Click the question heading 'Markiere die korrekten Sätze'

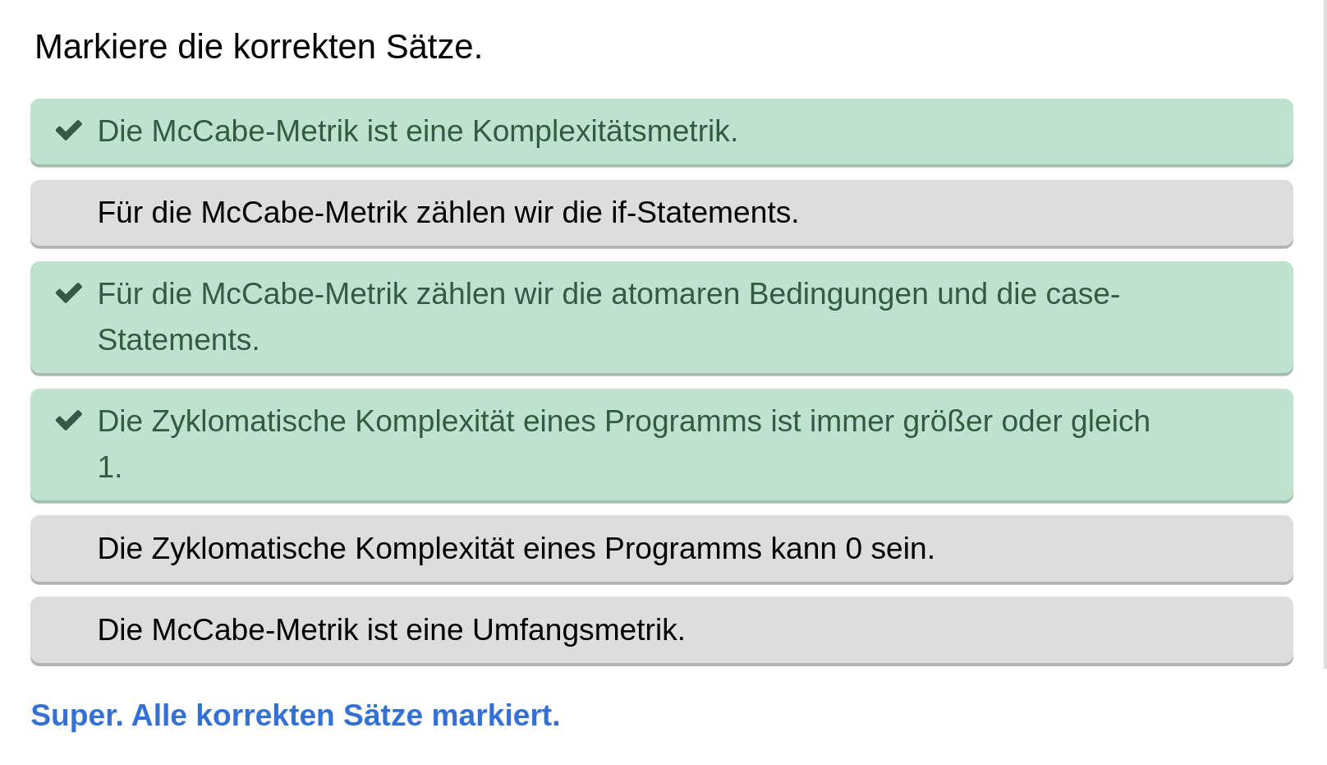pyautogui.click(x=259, y=47)
